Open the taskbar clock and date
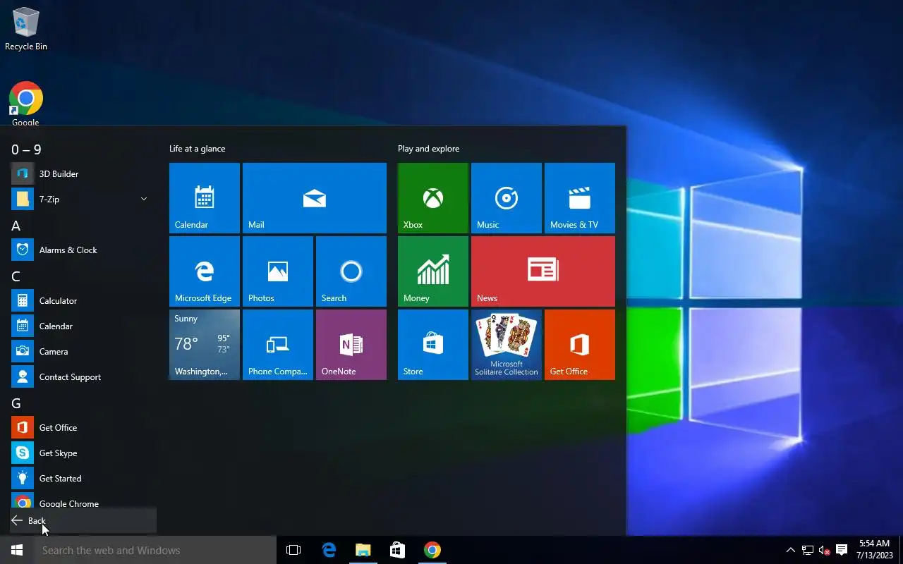This screenshot has height=564, width=903. coord(875,550)
